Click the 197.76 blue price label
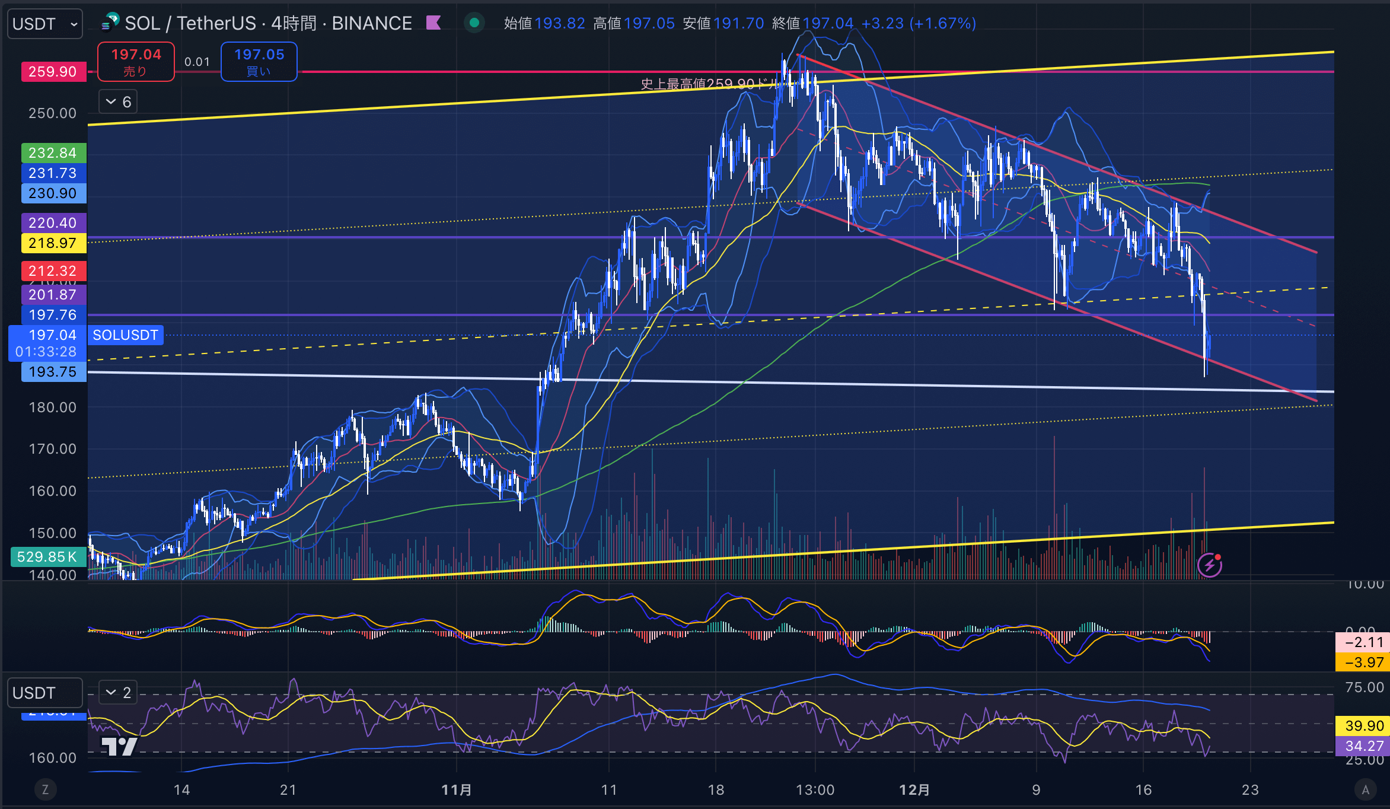 pyautogui.click(x=53, y=315)
